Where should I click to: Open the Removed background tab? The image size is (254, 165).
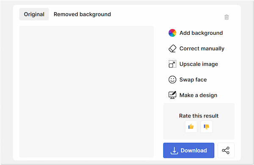82,14
